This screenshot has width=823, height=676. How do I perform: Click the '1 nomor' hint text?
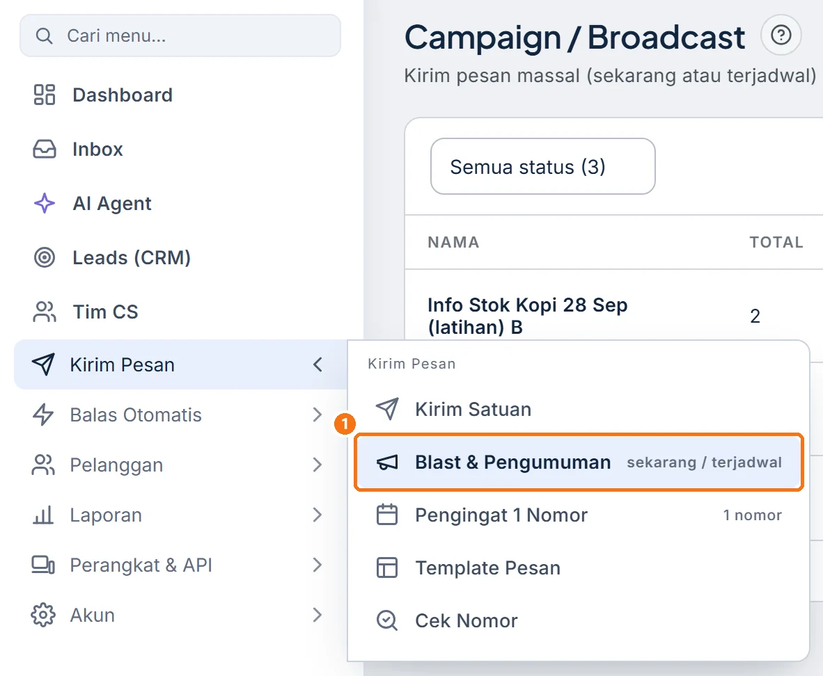click(753, 515)
